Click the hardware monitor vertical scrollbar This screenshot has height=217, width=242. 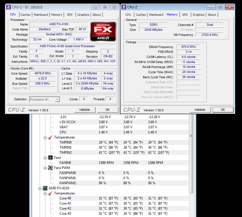[x=191, y=154]
